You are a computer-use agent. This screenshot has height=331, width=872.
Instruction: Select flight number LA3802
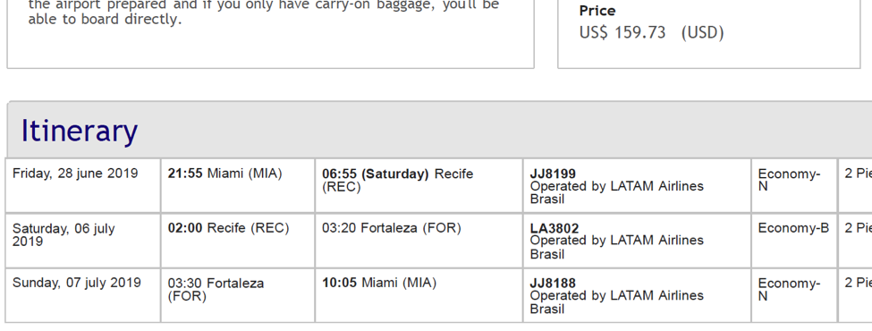point(555,229)
